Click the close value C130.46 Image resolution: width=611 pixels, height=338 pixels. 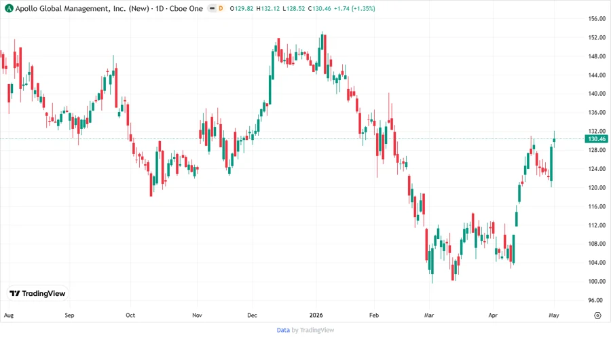pos(319,8)
